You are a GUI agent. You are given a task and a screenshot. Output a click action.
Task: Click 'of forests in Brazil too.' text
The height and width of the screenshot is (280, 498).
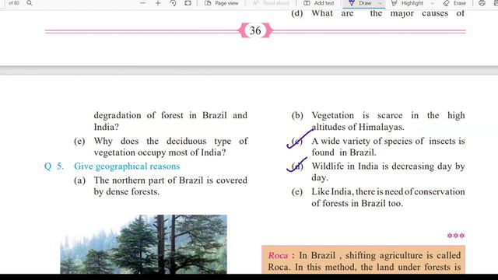pos(357,204)
